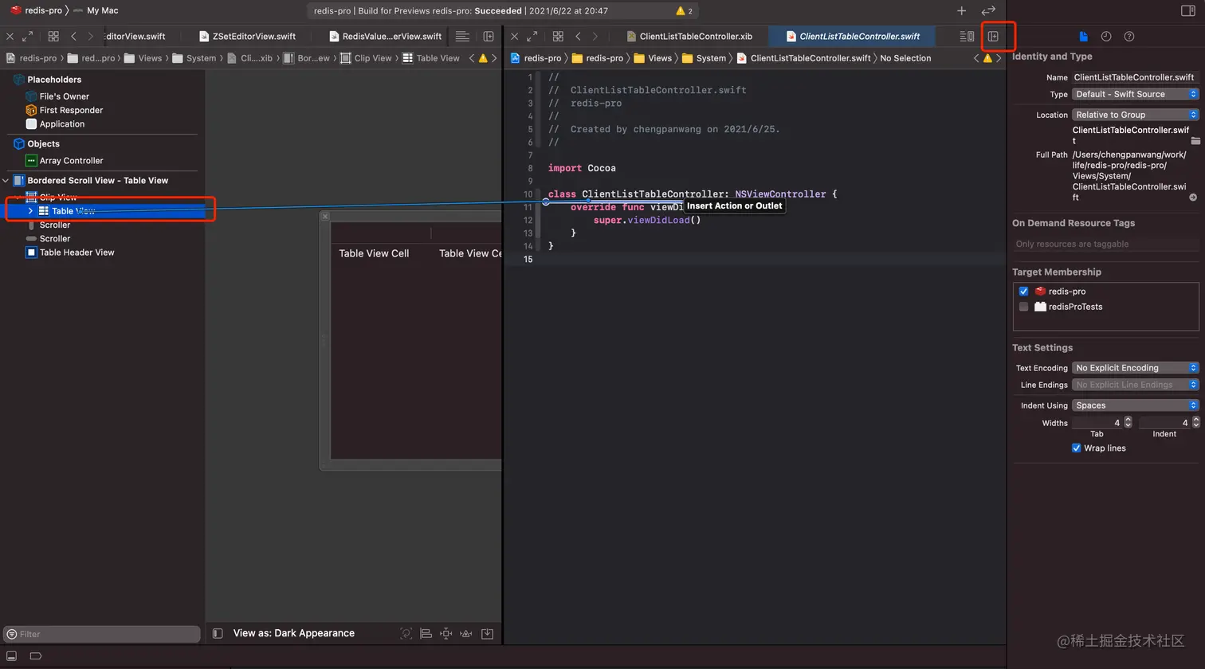1205x669 pixels.
Task: Click the code review arrows icon
Action: [988, 10]
